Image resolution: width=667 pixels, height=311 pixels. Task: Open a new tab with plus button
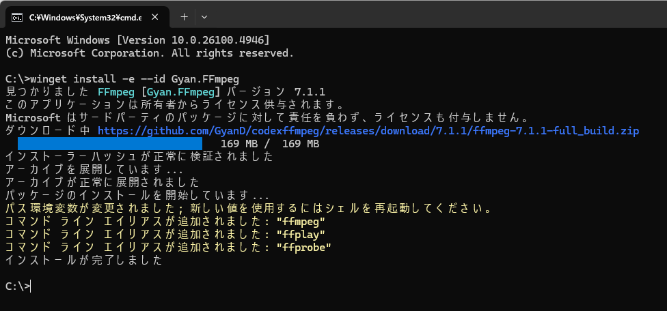tap(184, 17)
